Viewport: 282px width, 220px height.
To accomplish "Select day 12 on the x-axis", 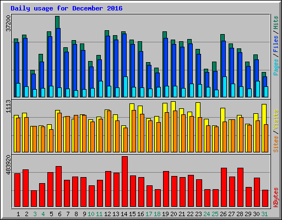I will 107,214.
